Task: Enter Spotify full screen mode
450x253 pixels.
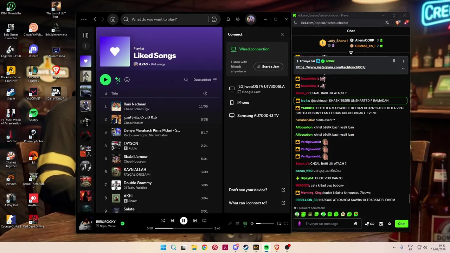Action: tap(287, 223)
